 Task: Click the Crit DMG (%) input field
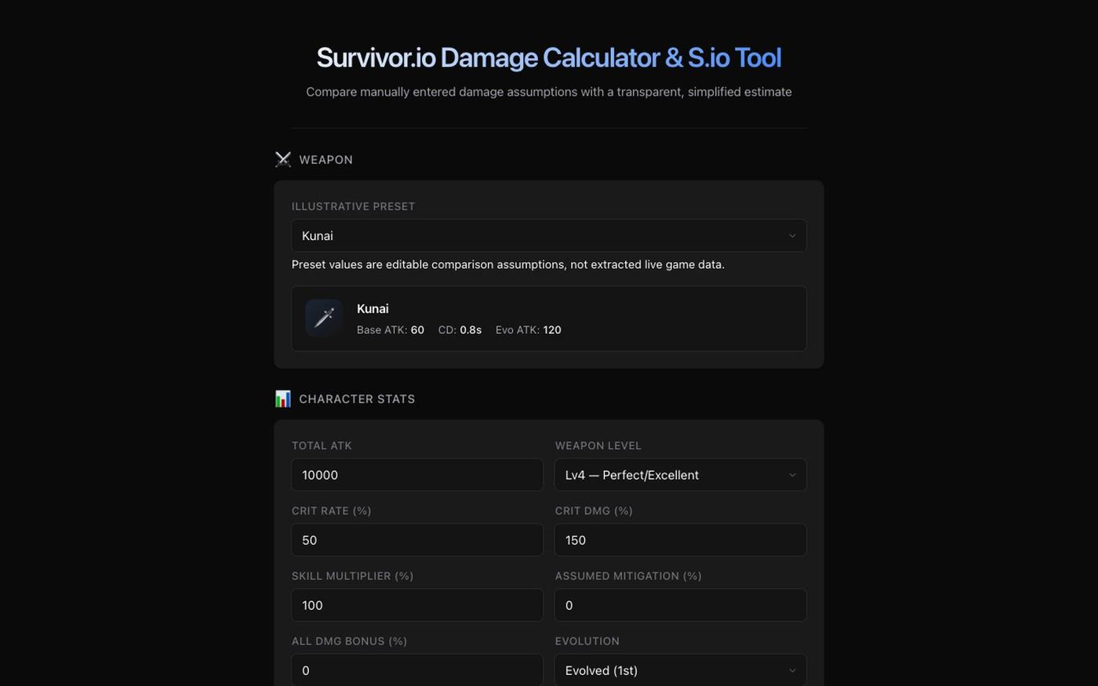click(x=680, y=539)
